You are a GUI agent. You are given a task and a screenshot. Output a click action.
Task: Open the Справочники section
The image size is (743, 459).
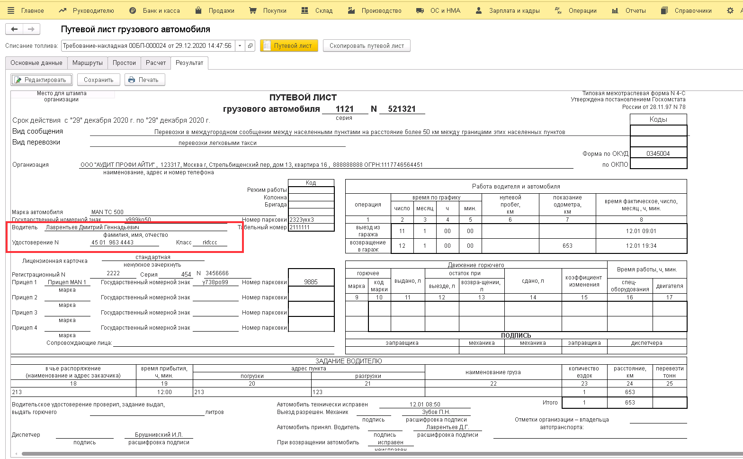(687, 10)
